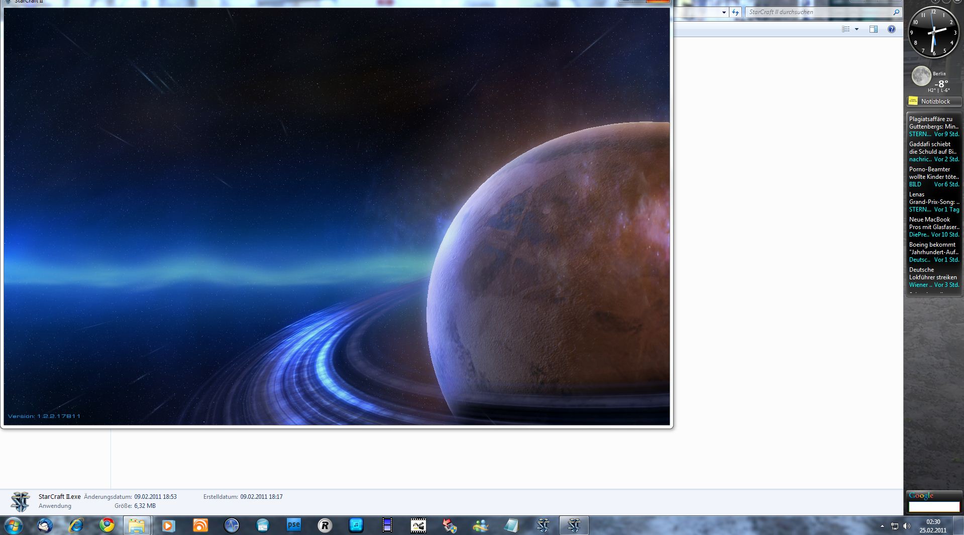The width and height of the screenshot is (964, 535).
Task: Open the 'Neue MacBook Pros mit Glasfaser' headline
Action: click(934, 223)
